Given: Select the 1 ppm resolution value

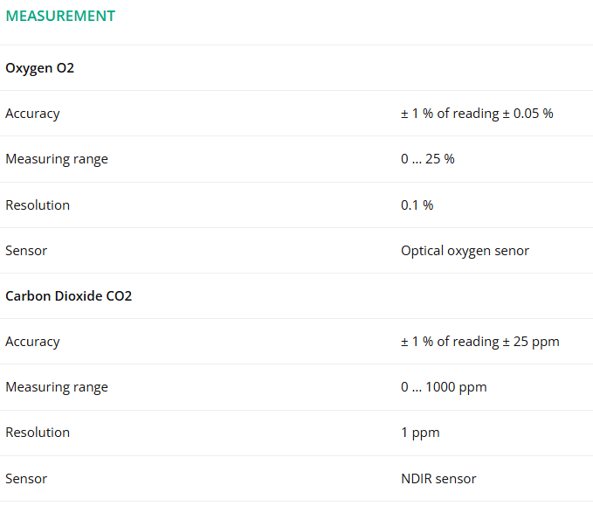Looking at the screenshot, I should click(x=420, y=433).
